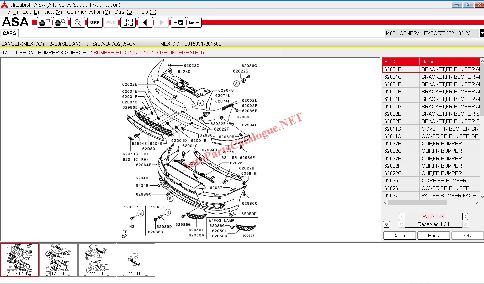Click the Reserved 1 / 1 indicator

click(x=434, y=224)
